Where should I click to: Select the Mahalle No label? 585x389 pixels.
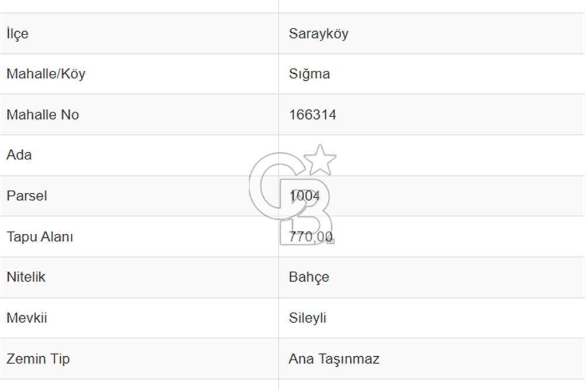tap(43, 115)
